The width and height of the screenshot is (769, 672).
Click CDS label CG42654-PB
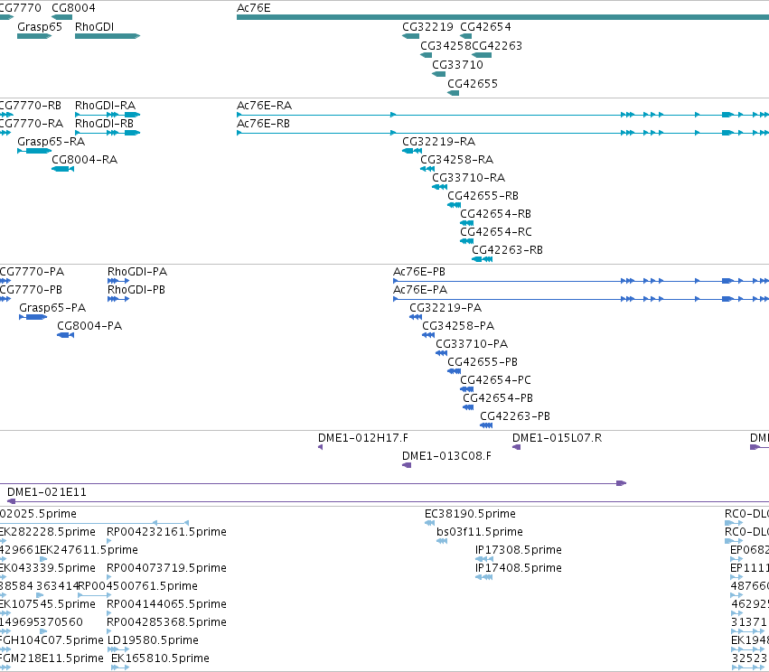498,399
